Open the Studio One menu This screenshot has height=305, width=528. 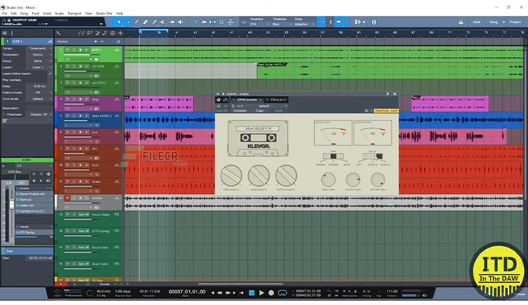(x=104, y=13)
